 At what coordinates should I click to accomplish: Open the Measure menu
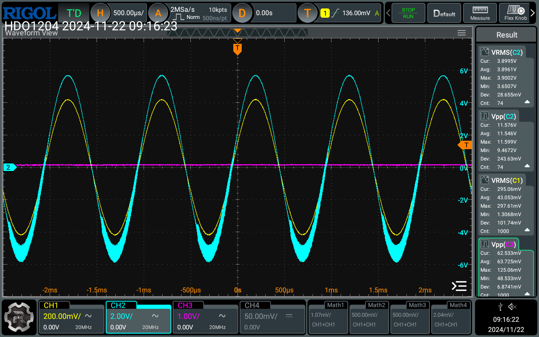(480, 13)
